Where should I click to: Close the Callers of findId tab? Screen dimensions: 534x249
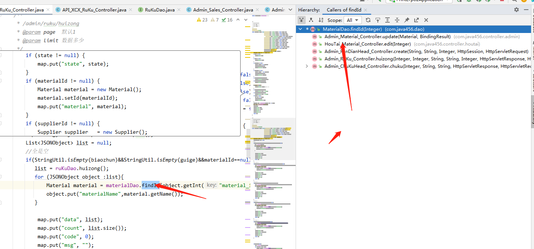[366, 10]
